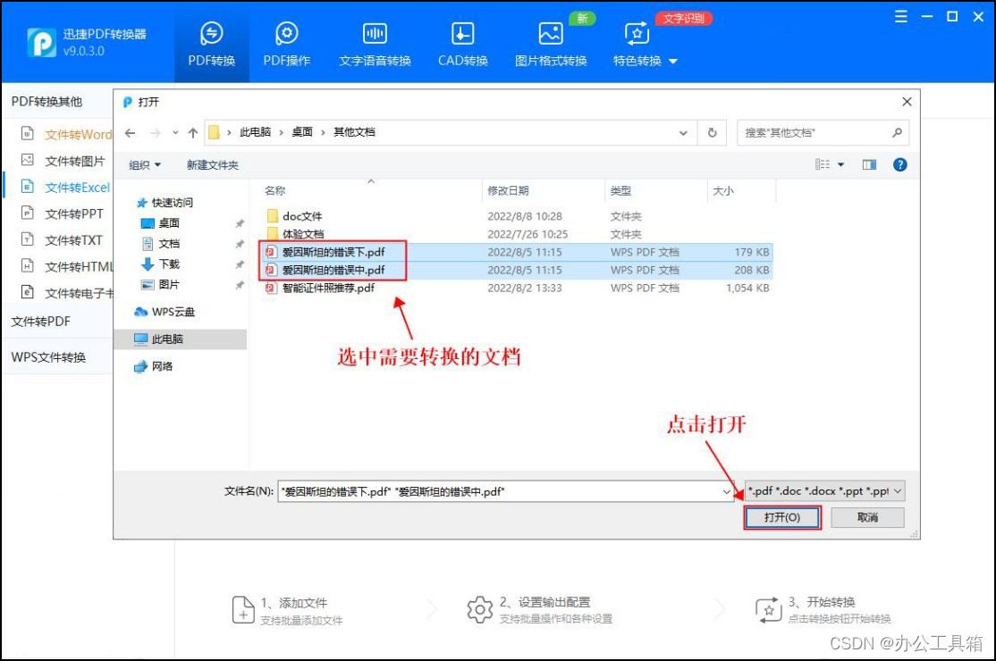The width and height of the screenshot is (996, 661).
Task: Click 其他文档 in the address path
Action: [354, 132]
